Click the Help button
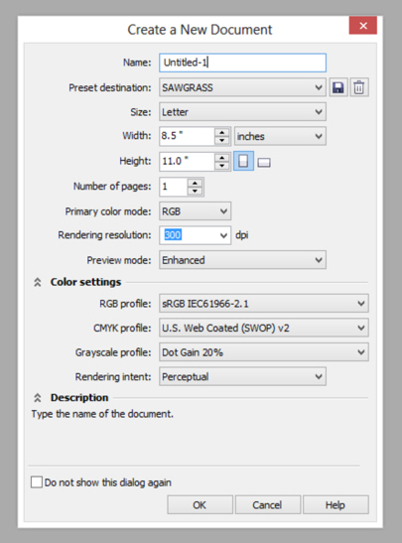Screen dimensions: 402x543 335,505
